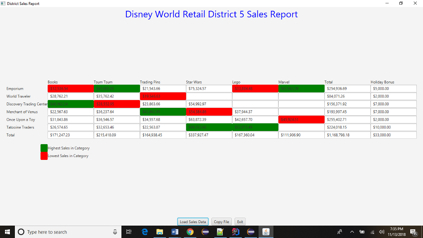Open the first Eclipse icon in the taskbar
The height and width of the screenshot is (238, 423).
point(205,232)
